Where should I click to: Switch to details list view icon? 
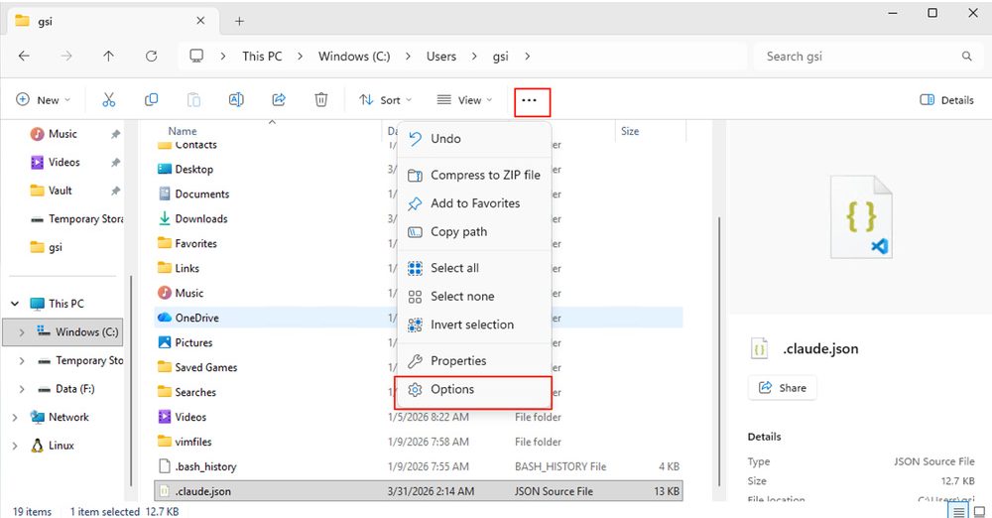(x=958, y=511)
